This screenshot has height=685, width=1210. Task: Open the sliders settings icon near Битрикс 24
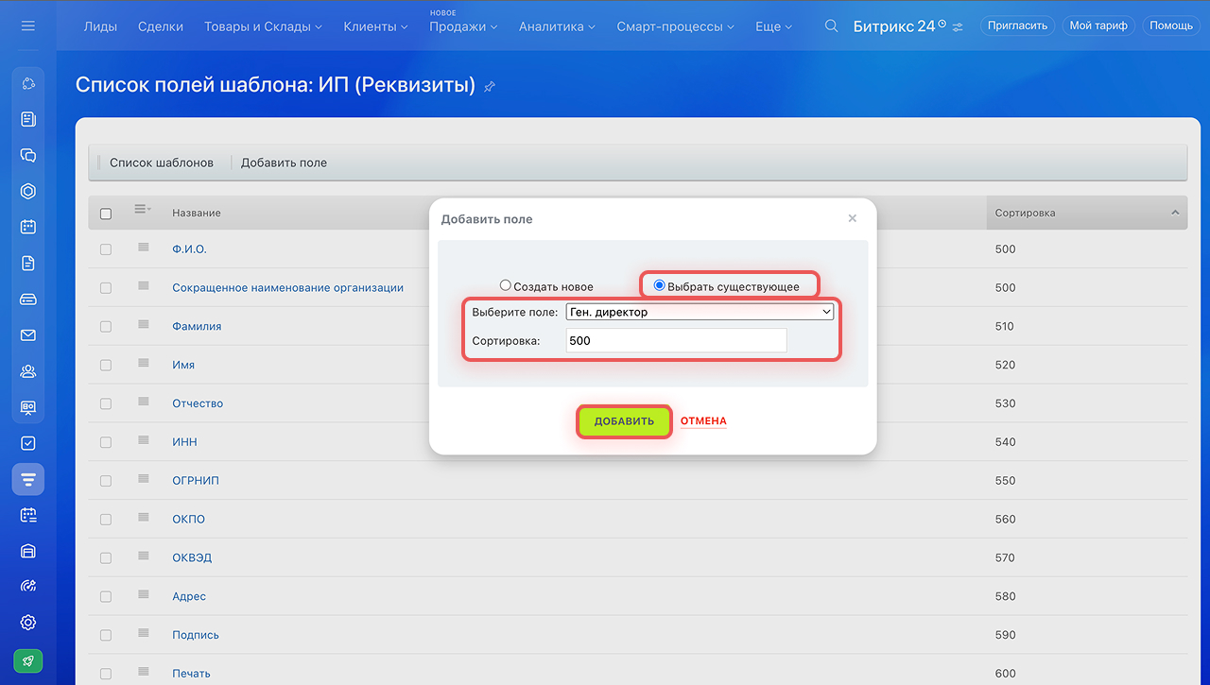click(959, 26)
